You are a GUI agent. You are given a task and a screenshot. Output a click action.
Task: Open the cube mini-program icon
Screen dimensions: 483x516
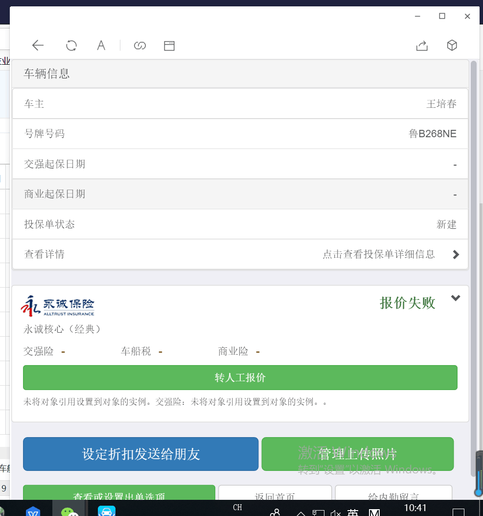[x=452, y=45]
